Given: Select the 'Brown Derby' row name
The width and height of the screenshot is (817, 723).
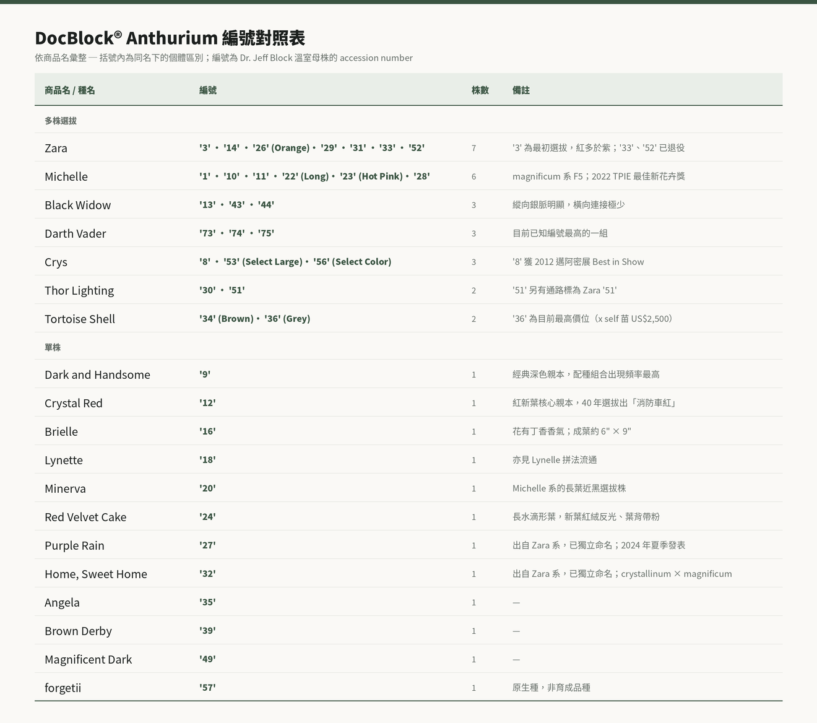Looking at the screenshot, I should [78, 631].
